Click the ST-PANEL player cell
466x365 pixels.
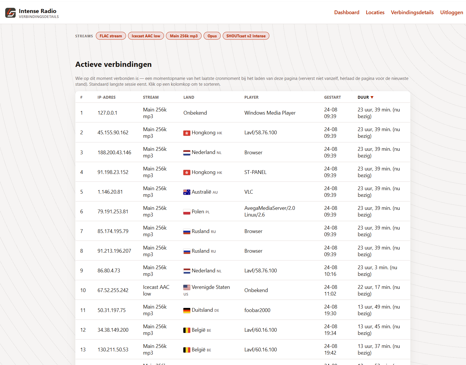click(255, 172)
